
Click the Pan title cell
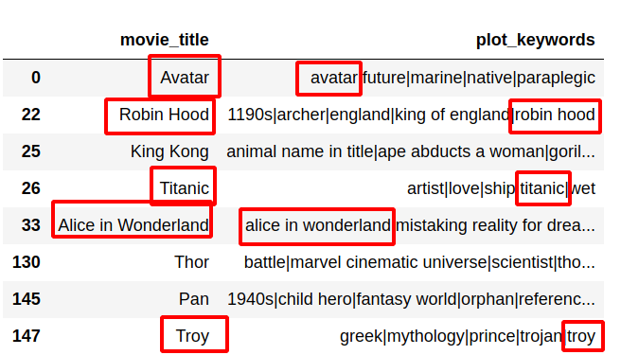(194, 299)
